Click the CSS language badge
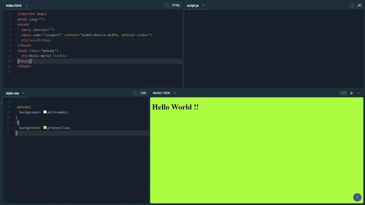The image size is (365, 205). click(143, 93)
